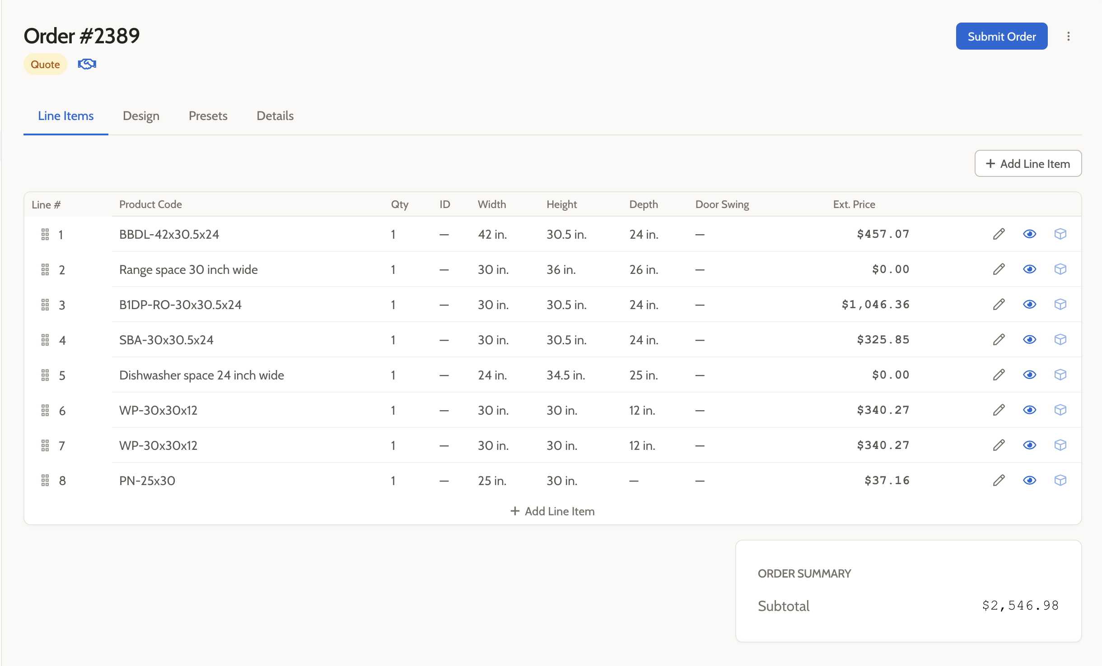The width and height of the screenshot is (1102, 666).
Task: Open 3D cube view for Range space line
Action: [1060, 269]
